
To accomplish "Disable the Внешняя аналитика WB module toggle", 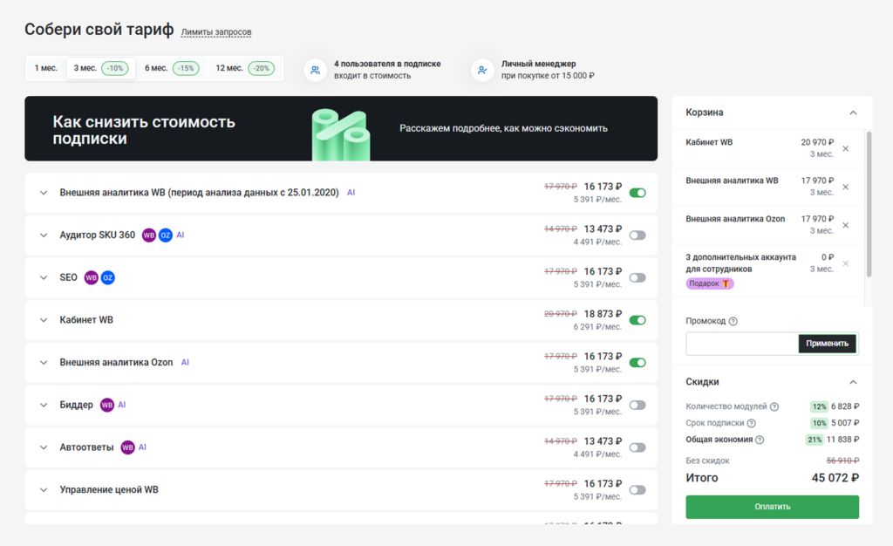I will click(x=637, y=193).
